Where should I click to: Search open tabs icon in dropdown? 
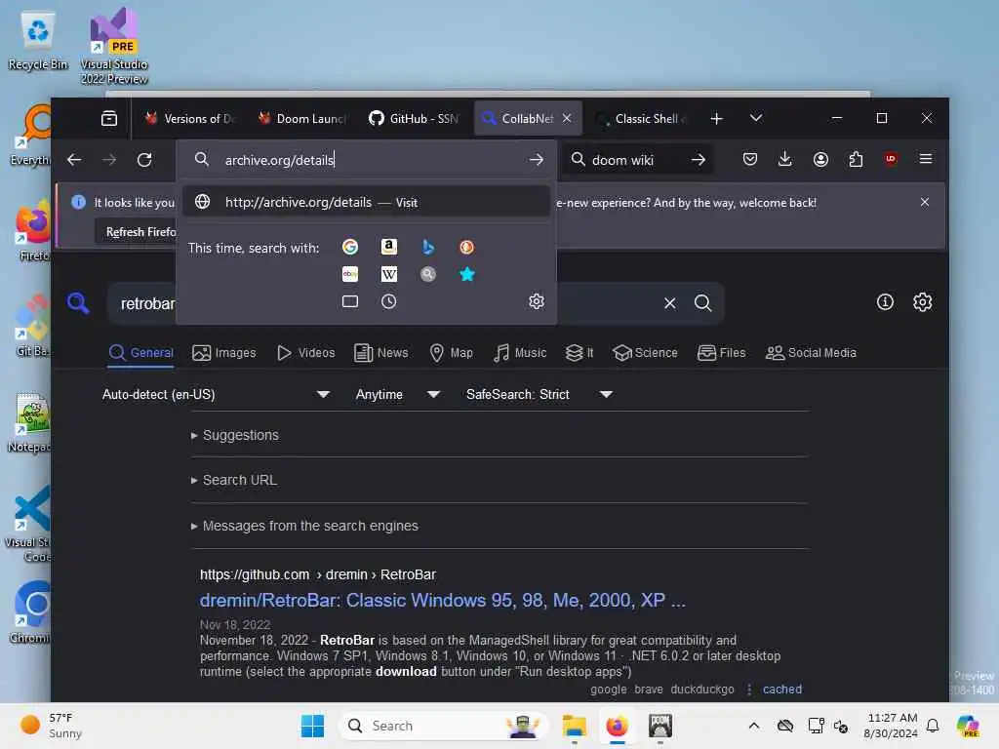point(350,301)
